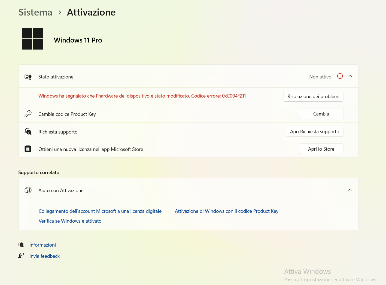Screen dimensions: 386x285
Task: Click the Windows 11 Pro edition text
Action: [78, 40]
